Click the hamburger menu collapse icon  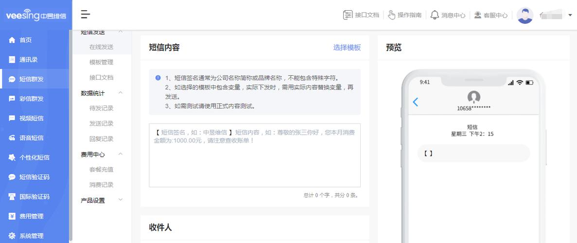tap(86, 15)
